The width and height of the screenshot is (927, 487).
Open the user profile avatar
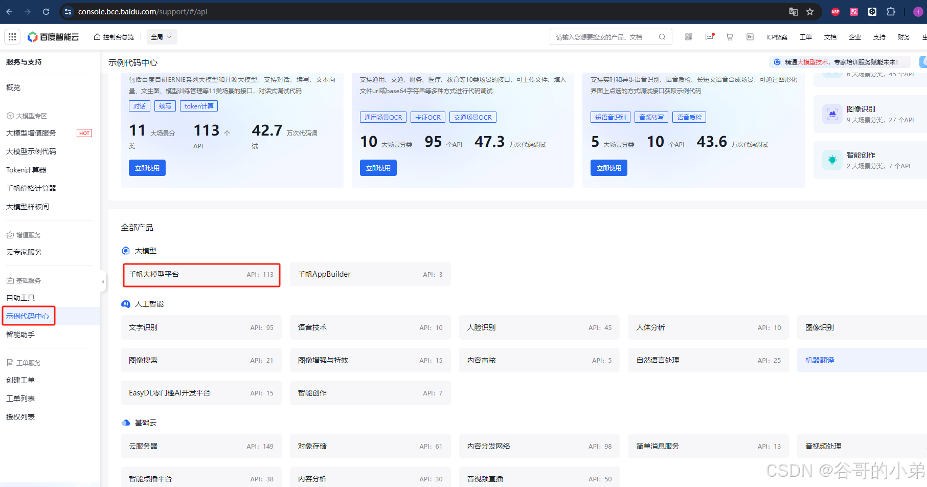click(918, 11)
